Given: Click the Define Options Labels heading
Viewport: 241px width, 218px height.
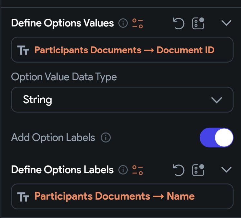Looking at the screenshot, I should pyautogui.click(x=63, y=170).
